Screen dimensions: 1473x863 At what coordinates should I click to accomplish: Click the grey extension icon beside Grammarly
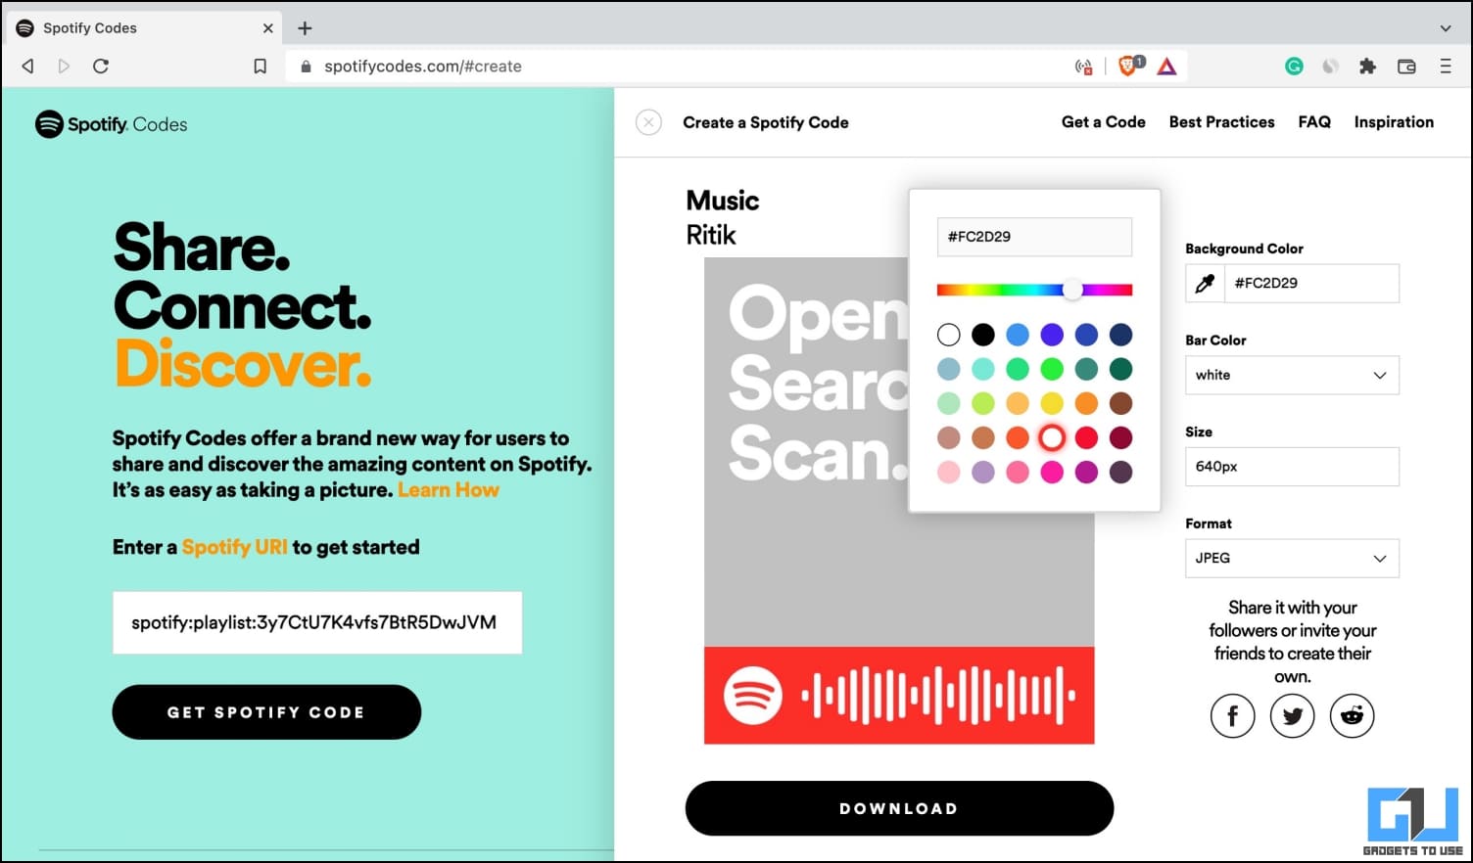coord(1330,67)
